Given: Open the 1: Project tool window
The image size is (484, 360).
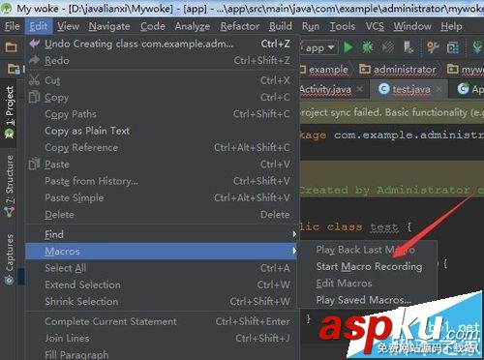Looking at the screenshot, I should point(10,112).
